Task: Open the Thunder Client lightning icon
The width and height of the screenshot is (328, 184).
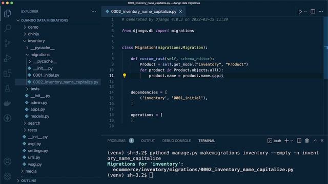Action: pos(7,118)
